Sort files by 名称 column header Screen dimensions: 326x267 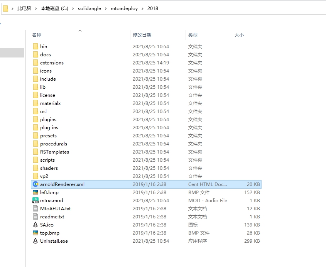37,35
